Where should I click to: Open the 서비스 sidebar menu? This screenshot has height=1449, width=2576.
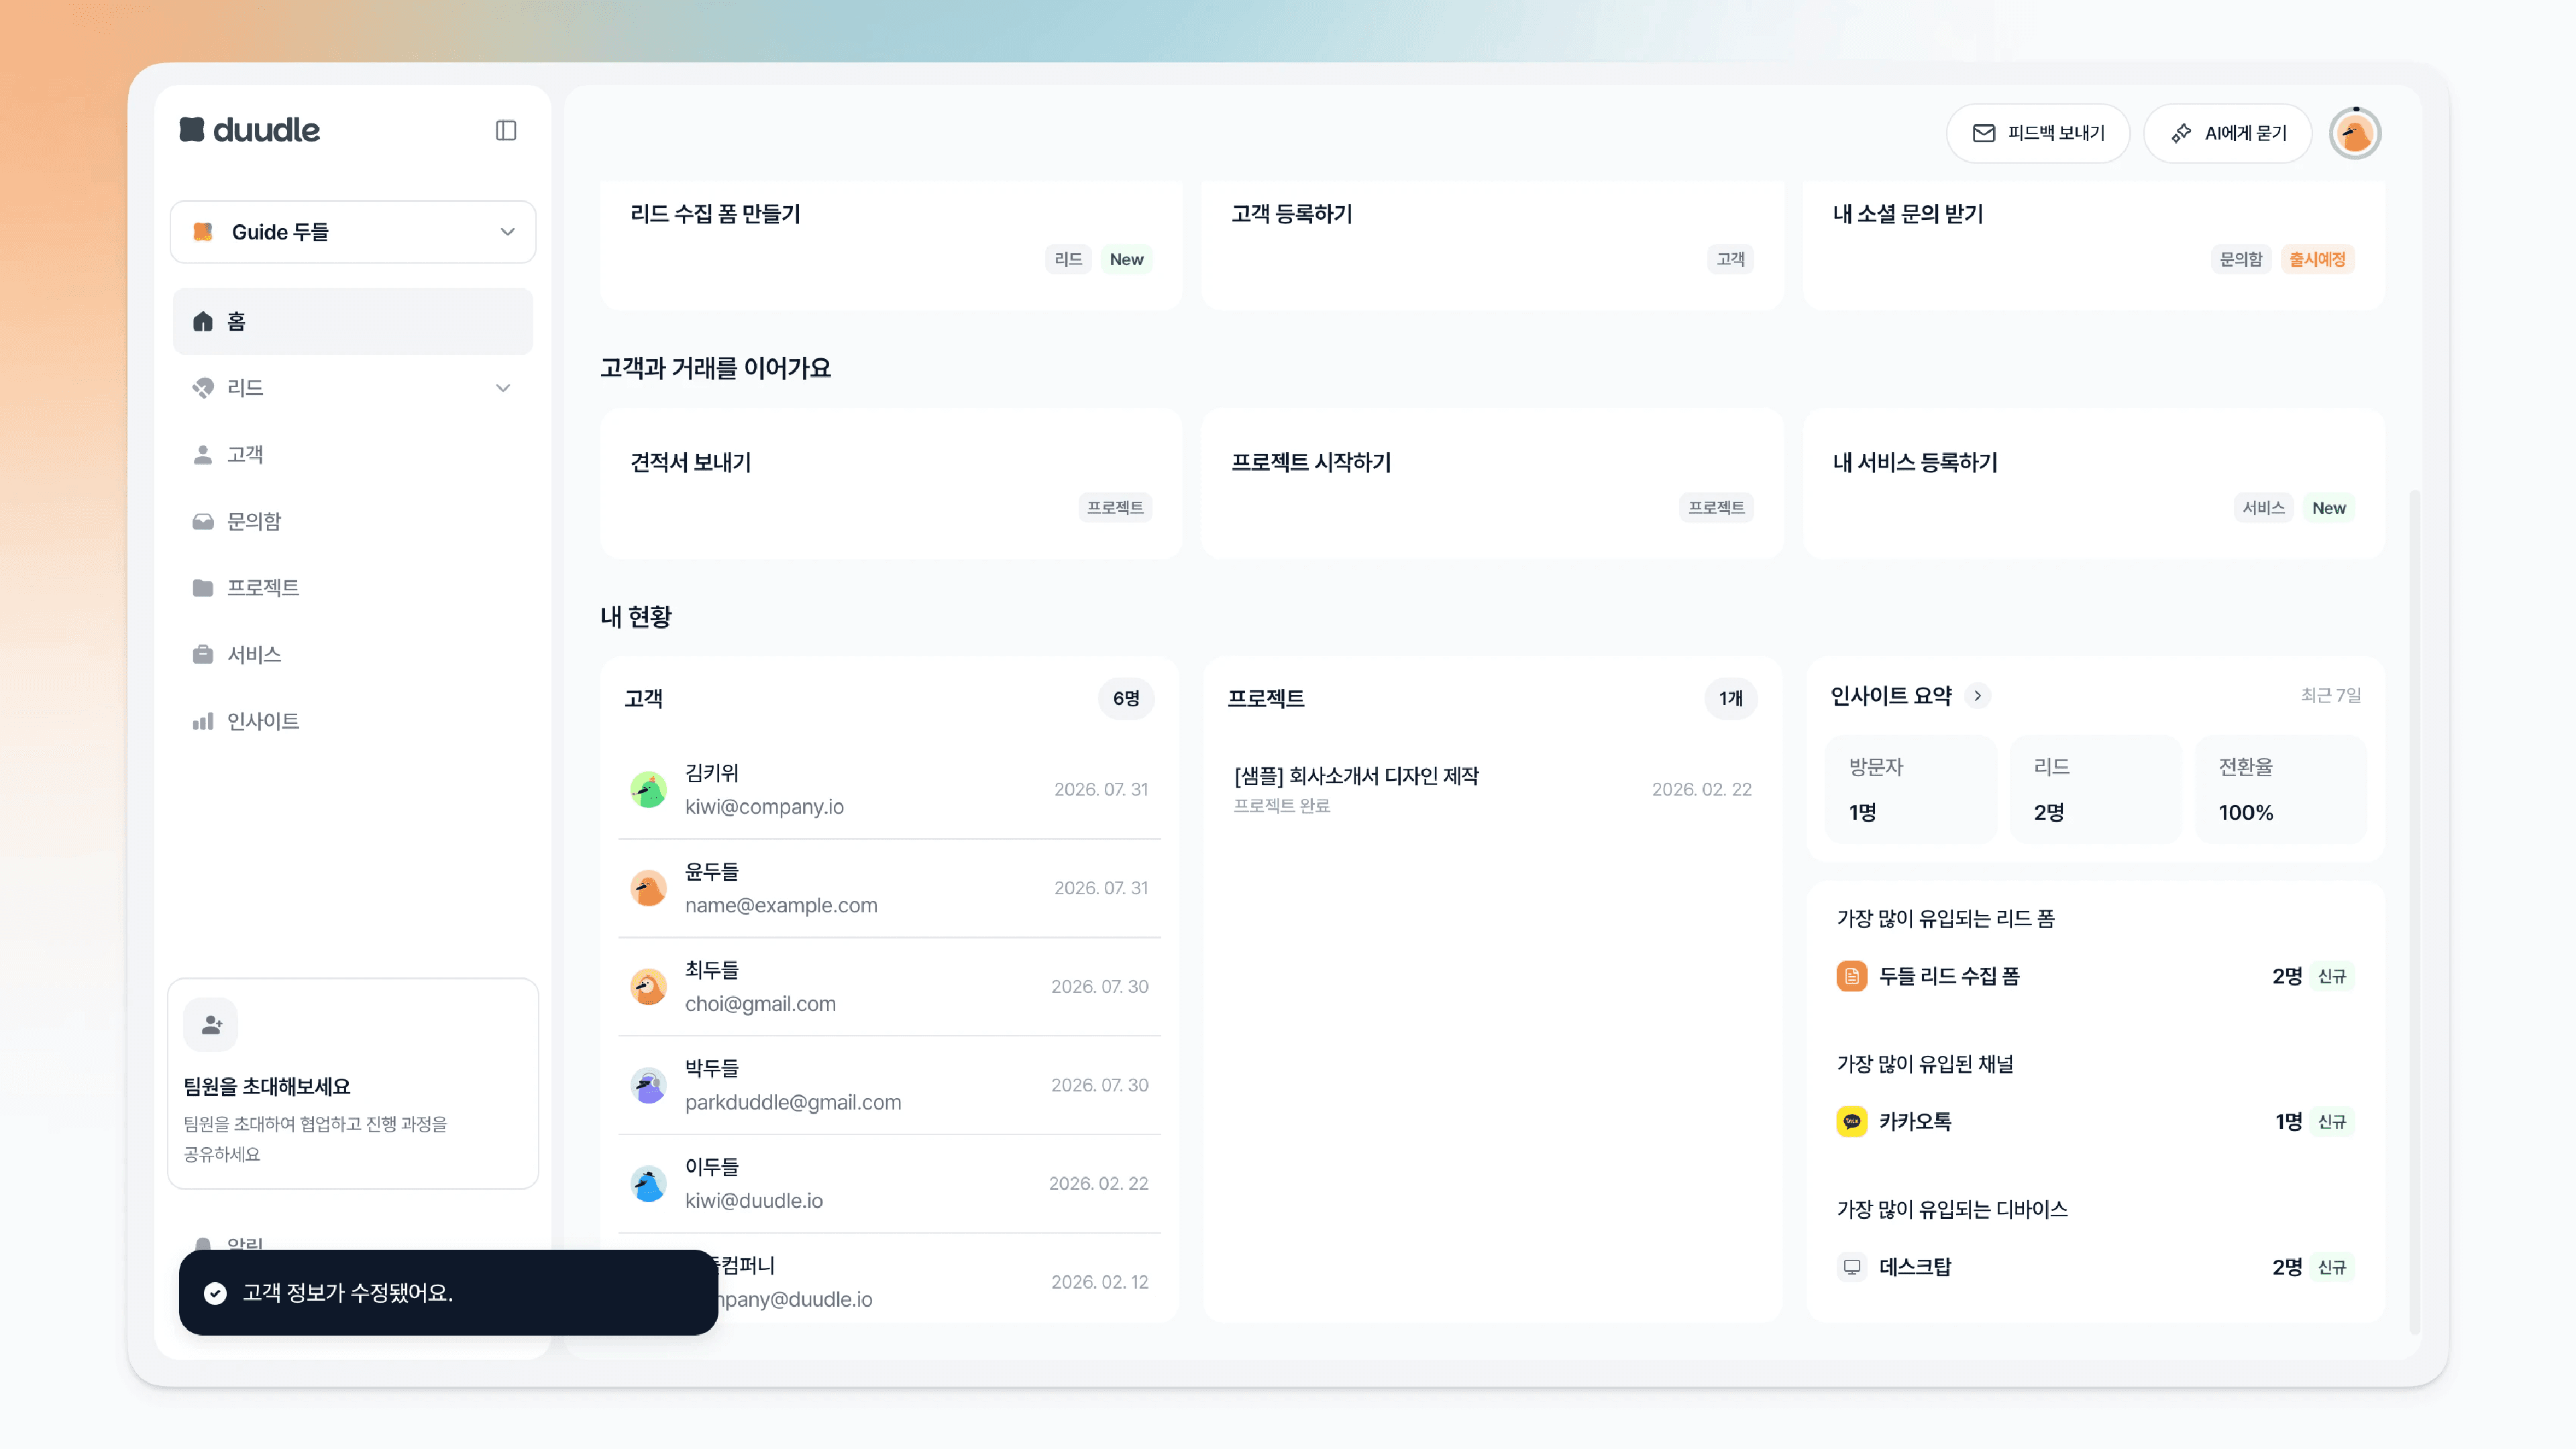[x=353, y=654]
